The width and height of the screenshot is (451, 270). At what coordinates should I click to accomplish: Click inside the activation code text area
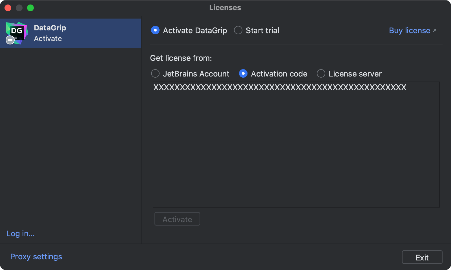click(296, 146)
